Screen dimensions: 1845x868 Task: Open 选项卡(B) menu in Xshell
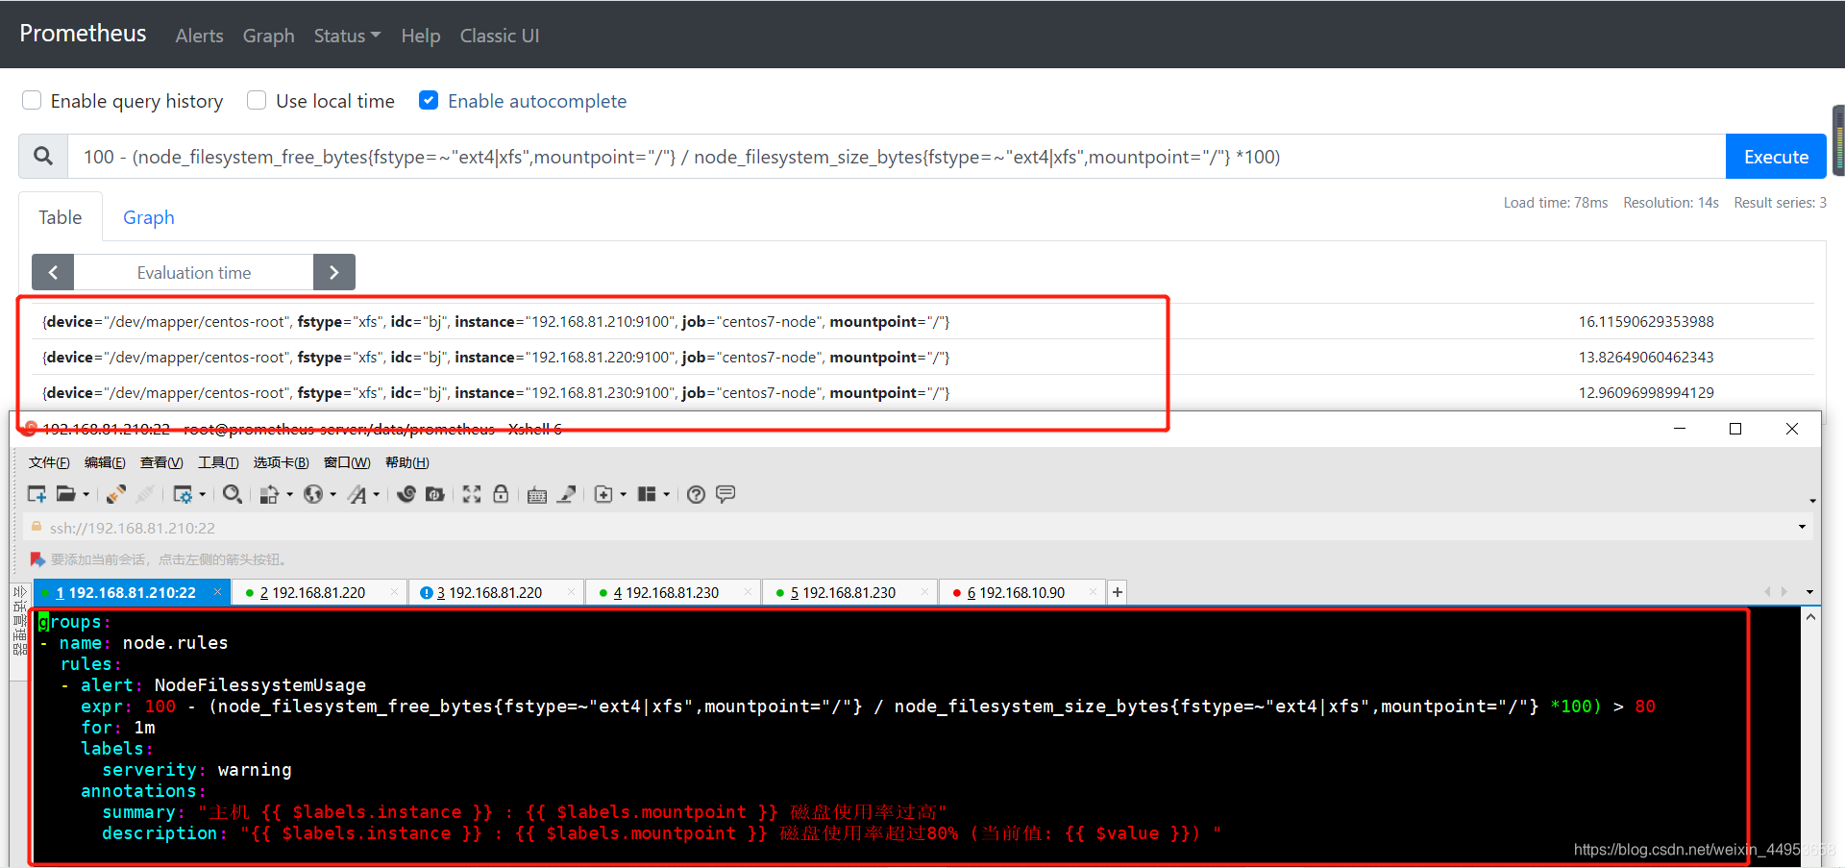click(281, 462)
